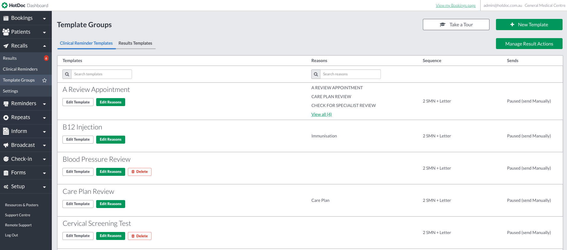Click trash icon for Cervical Screening Test
The height and width of the screenshot is (250, 567).
coord(133,236)
